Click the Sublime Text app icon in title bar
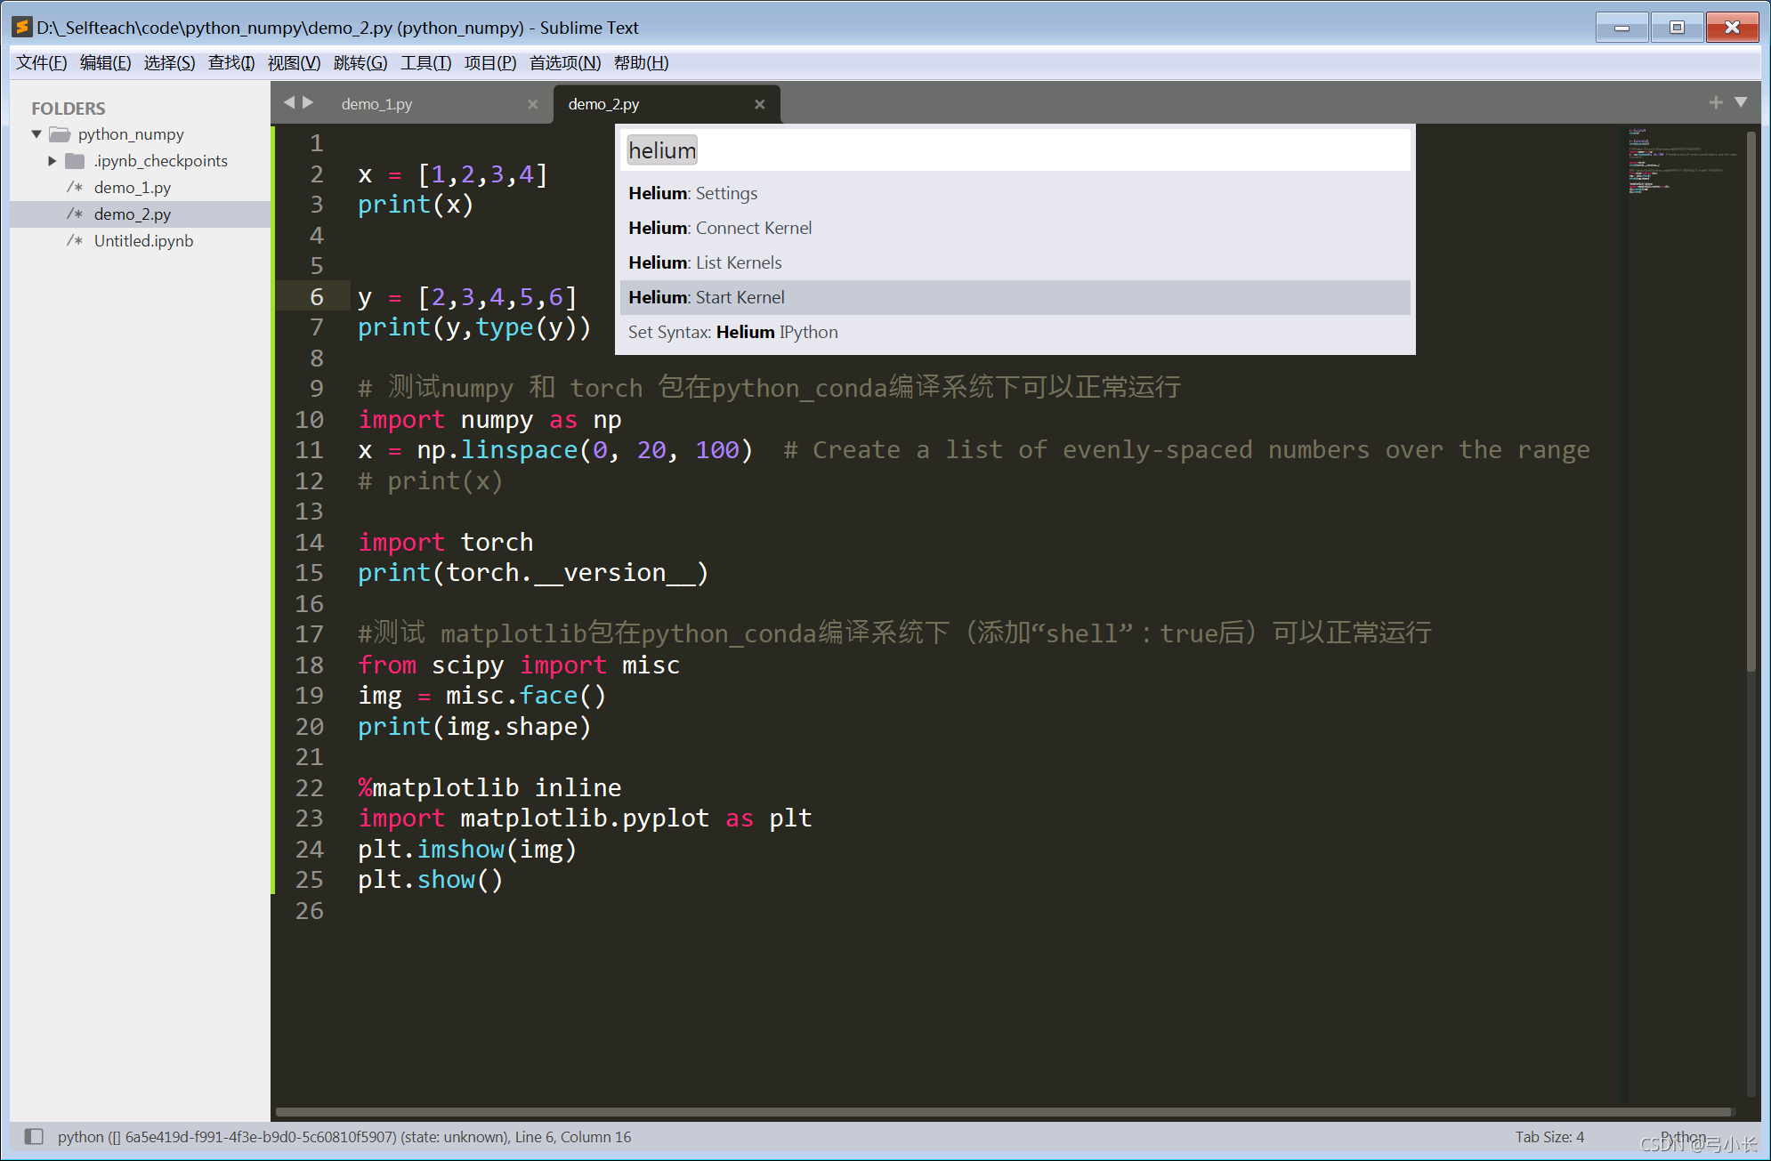Viewport: 1771px width, 1161px height. tap(21, 28)
